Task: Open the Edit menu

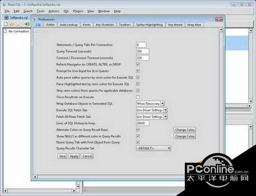Action: tap(16, 11)
